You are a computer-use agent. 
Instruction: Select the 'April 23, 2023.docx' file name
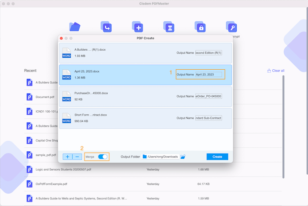point(87,71)
